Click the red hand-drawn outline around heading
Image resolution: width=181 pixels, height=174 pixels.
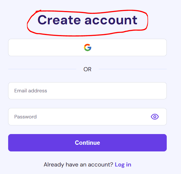tap(147, 21)
